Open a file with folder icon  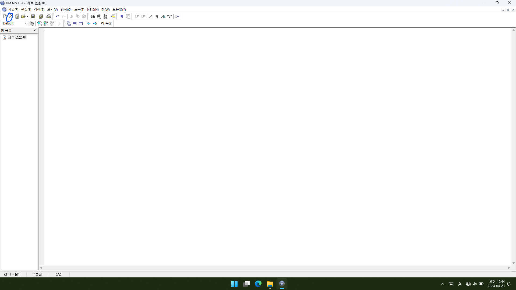pos(23,16)
